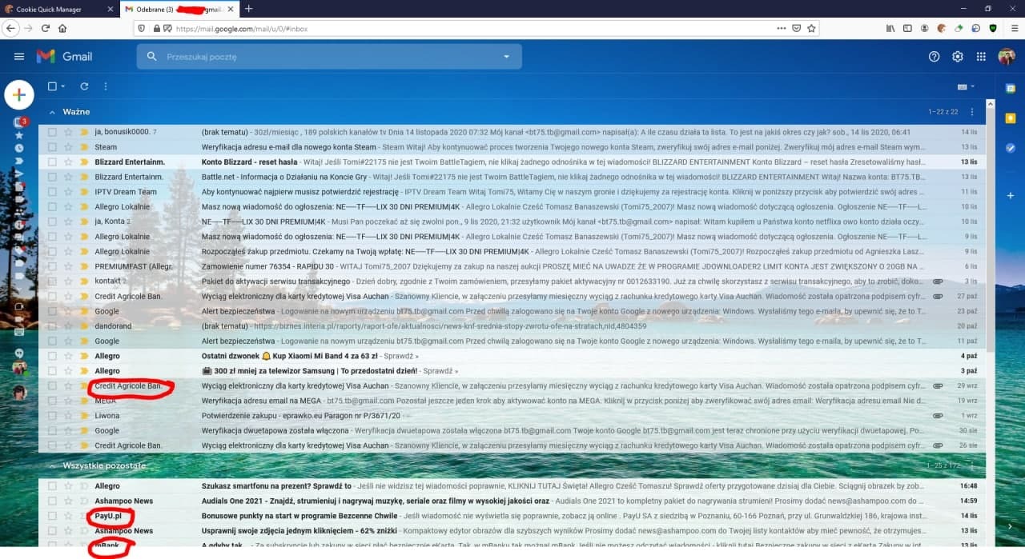Viewport: 1025px width, 559px height.
Task: Tick checkbox for PREMIUMFAST email
Action: (x=52, y=266)
